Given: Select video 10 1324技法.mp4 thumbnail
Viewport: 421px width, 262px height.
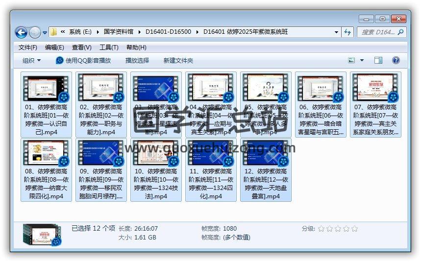Looking at the screenshot, I should click(x=156, y=153).
